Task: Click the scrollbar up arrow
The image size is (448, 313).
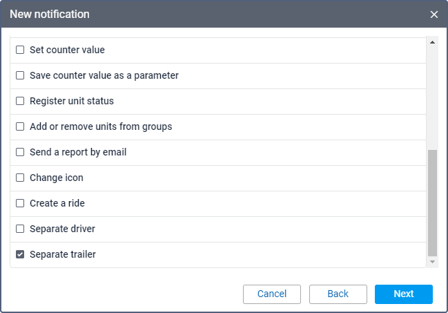Action: coord(433,42)
